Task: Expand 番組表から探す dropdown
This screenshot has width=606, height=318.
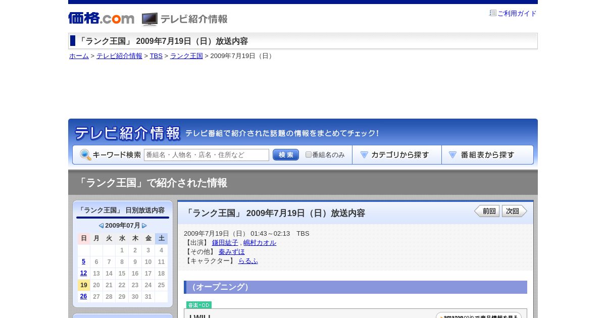Action: coord(487,155)
